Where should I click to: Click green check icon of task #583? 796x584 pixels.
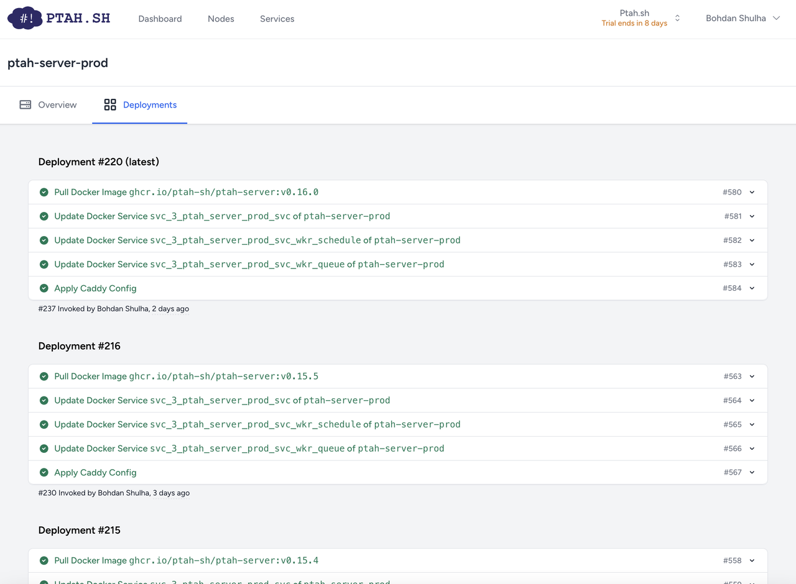coord(44,264)
